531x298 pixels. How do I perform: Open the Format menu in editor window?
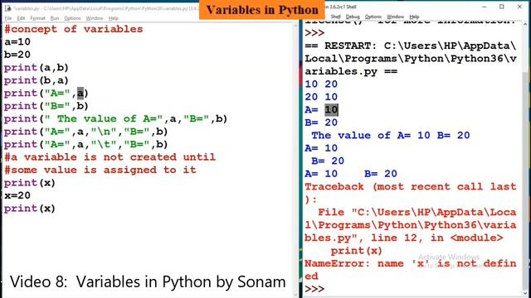click(37, 18)
